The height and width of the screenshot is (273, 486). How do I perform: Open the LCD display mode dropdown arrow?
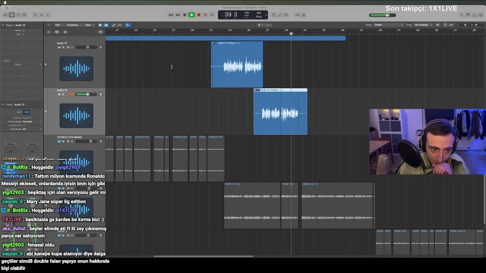point(266,15)
